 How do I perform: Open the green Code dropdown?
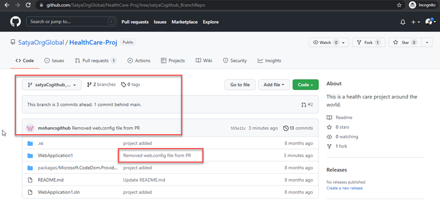305,85
